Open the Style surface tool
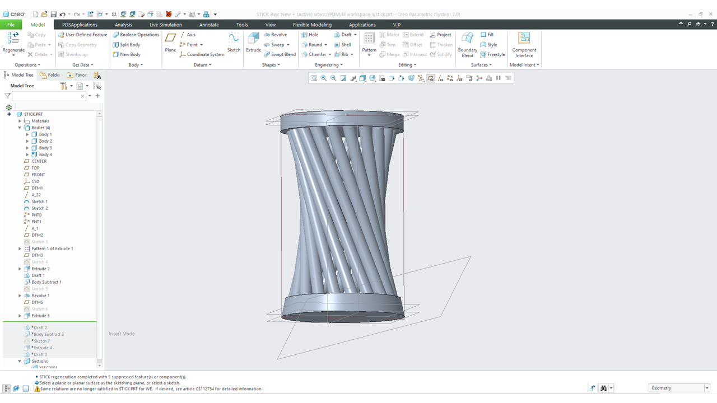Image resolution: width=717 pixels, height=403 pixels. (488, 45)
